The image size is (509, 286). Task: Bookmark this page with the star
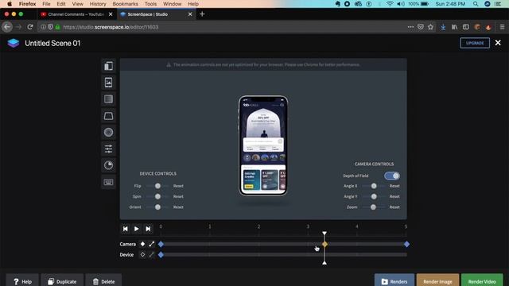click(430, 27)
